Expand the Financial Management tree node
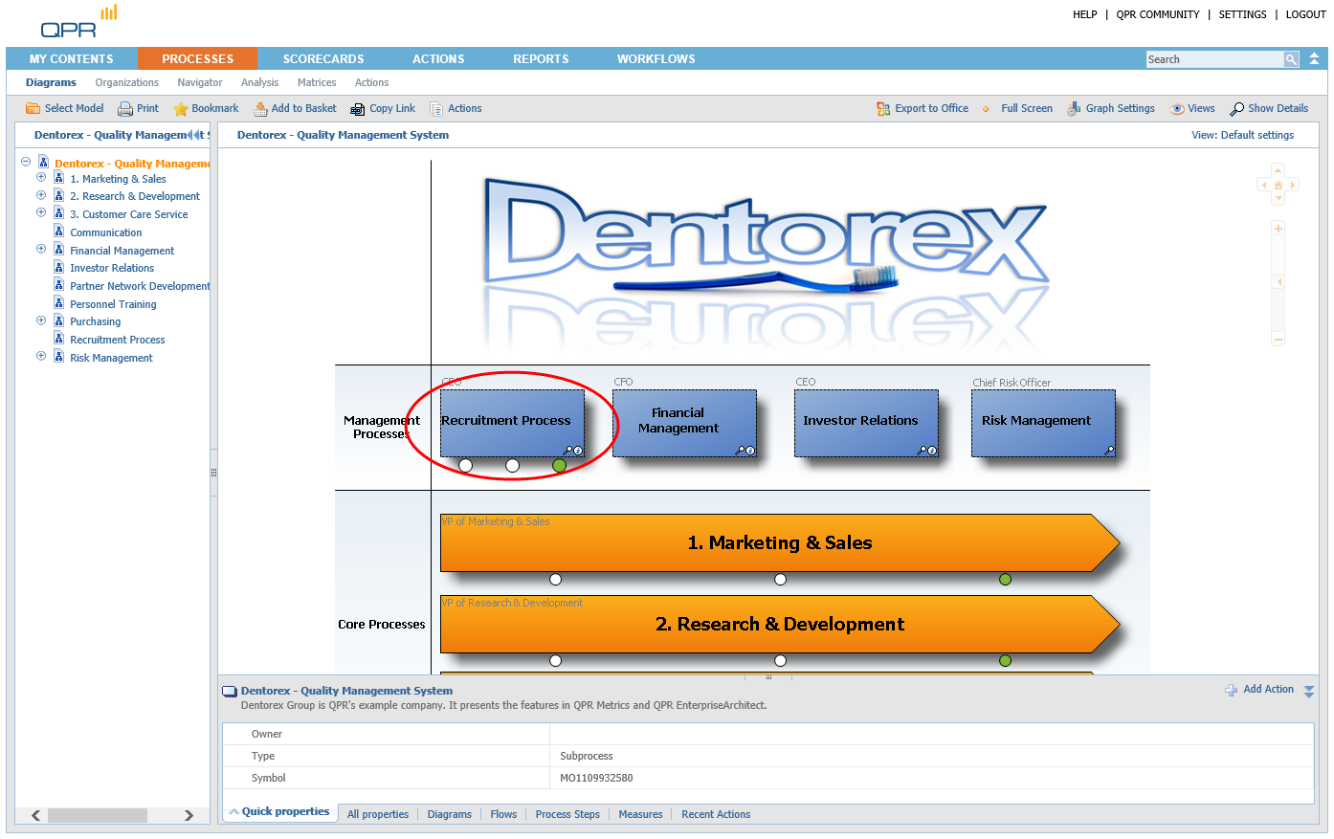The height and width of the screenshot is (839, 1334). 41,250
